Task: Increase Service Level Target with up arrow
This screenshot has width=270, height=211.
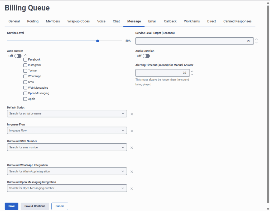Action: [256, 39]
